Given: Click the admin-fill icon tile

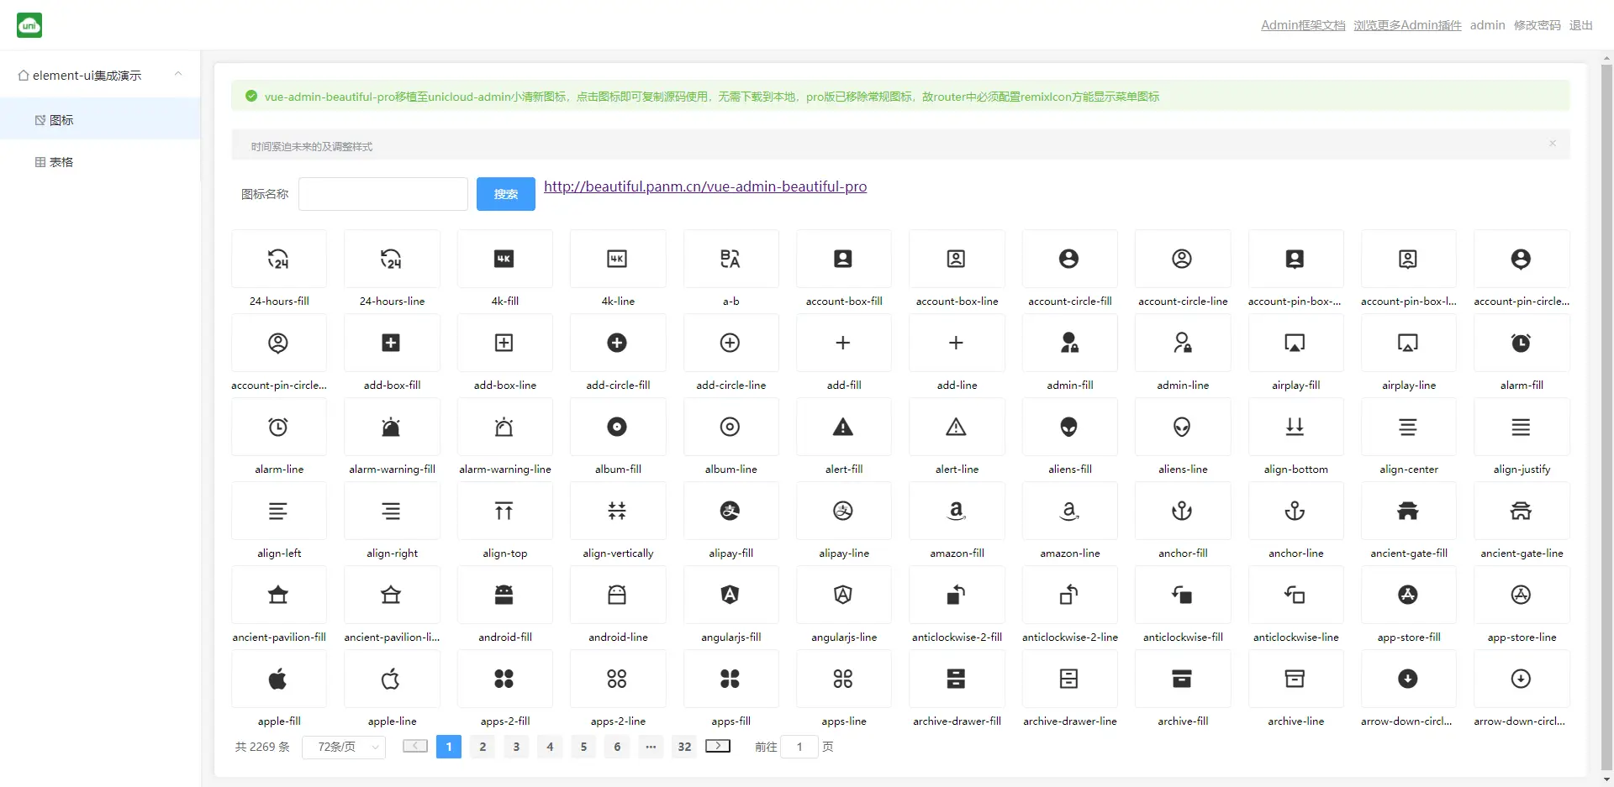Looking at the screenshot, I should click(x=1068, y=344).
